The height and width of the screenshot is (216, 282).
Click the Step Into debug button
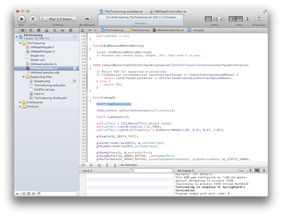[x=107, y=165]
